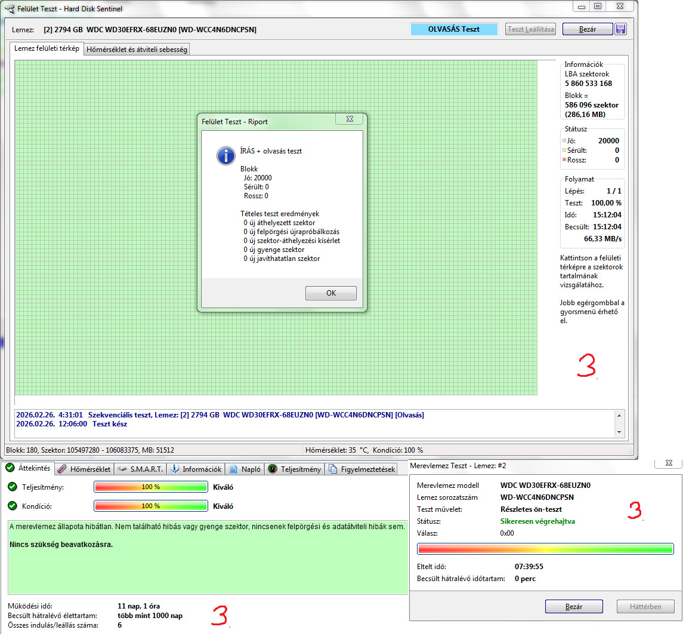Open the Napló tab
Screen dimensions: 683x636
pyautogui.click(x=245, y=469)
